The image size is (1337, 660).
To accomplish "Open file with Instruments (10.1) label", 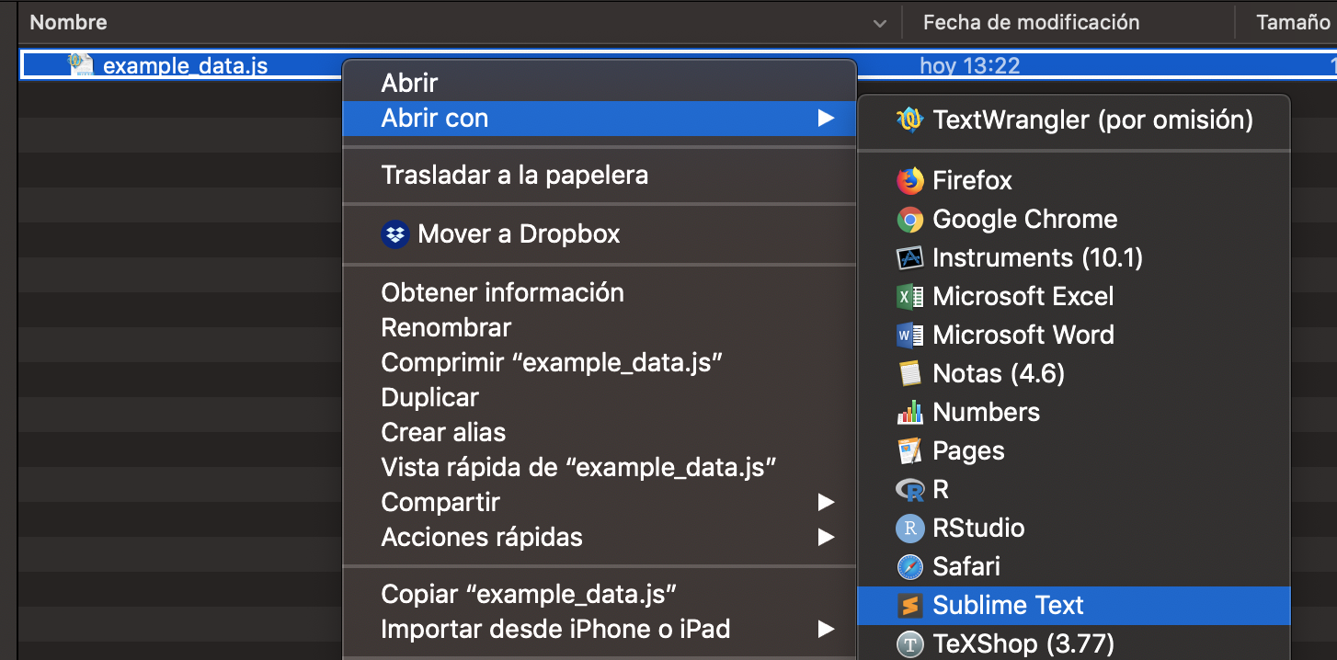I will point(1038,258).
